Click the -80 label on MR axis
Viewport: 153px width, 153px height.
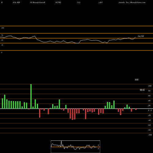coord(149,130)
